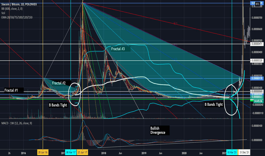The image size is (265, 156).
Task: Select the Vol indicator label
Action: 3,13
